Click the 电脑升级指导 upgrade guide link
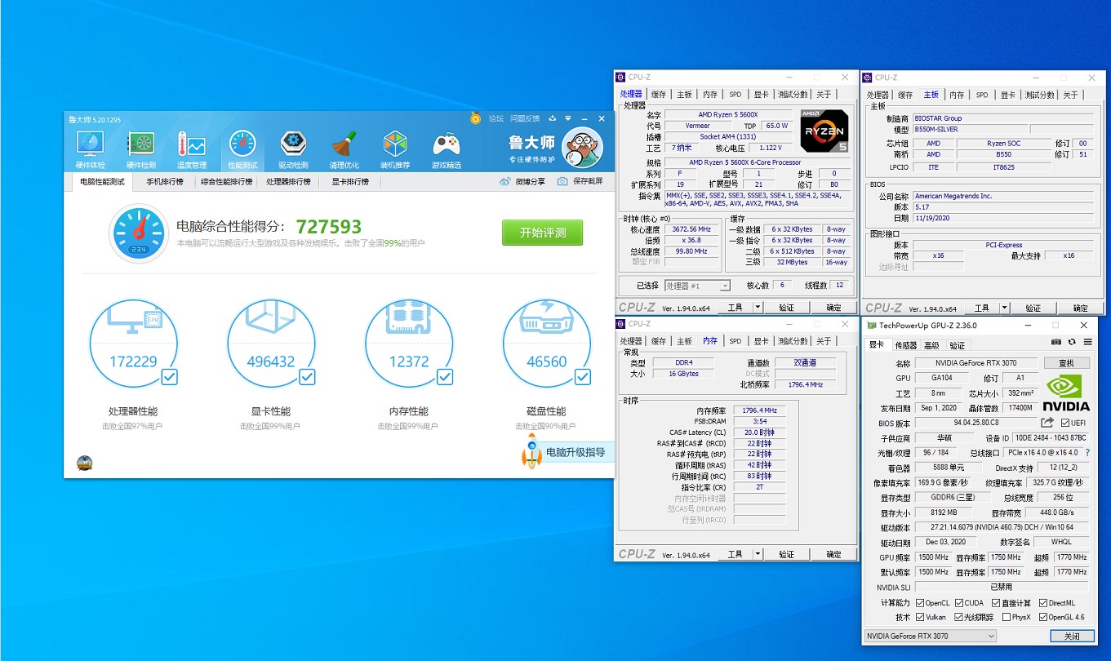This screenshot has height=661, width=1111. (x=575, y=452)
